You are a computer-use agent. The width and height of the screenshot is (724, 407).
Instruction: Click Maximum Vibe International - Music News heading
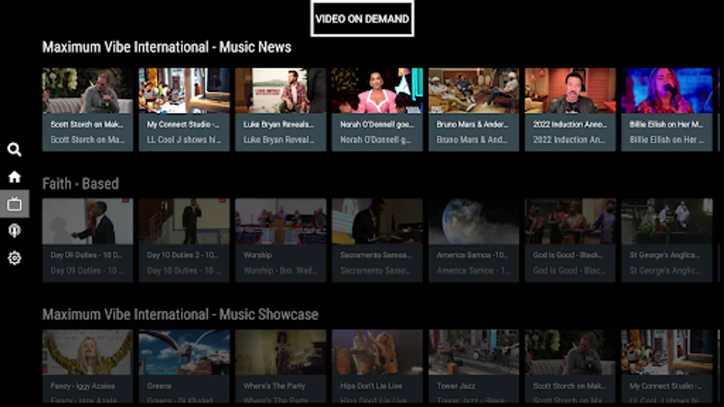coord(167,47)
